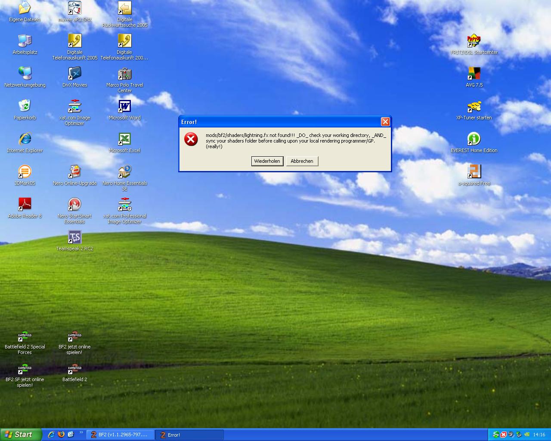The image size is (551, 441).
Task: Launch Firefox from Quick Launch
Action: (61, 435)
